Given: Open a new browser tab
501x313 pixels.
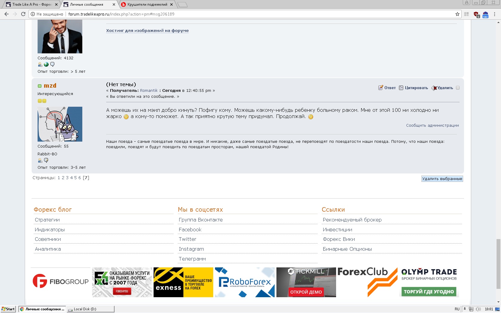Looking at the screenshot, I should (183, 4).
